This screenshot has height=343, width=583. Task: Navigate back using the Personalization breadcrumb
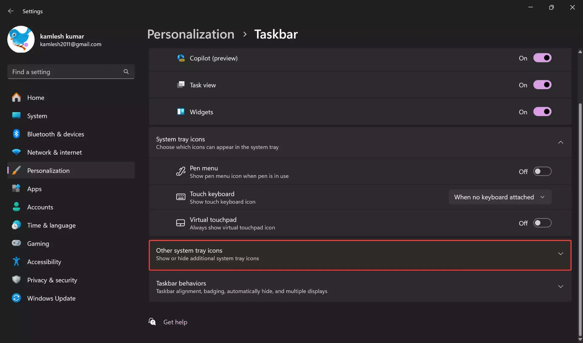(x=191, y=34)
